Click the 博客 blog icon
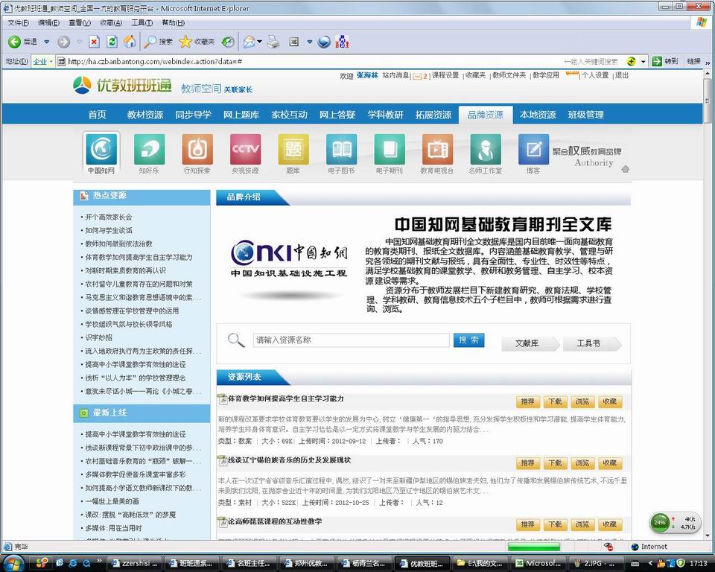715x572 pixels. [533, 150]
